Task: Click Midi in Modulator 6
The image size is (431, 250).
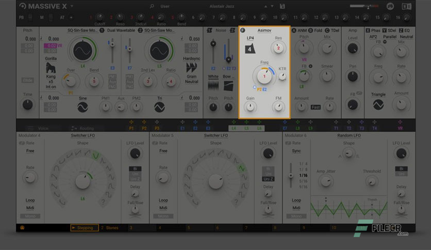Action: coord(296,208)
